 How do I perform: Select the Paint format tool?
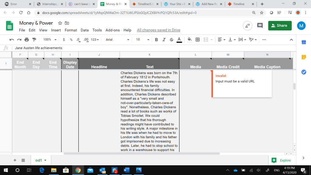pos(34,39)
